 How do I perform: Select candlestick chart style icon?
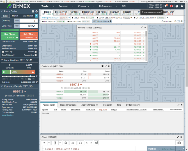coord(55,143)
